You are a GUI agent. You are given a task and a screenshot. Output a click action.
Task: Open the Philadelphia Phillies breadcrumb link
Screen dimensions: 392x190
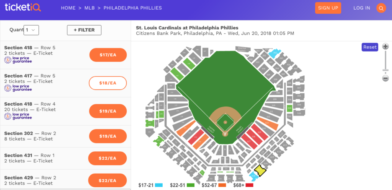132,8
